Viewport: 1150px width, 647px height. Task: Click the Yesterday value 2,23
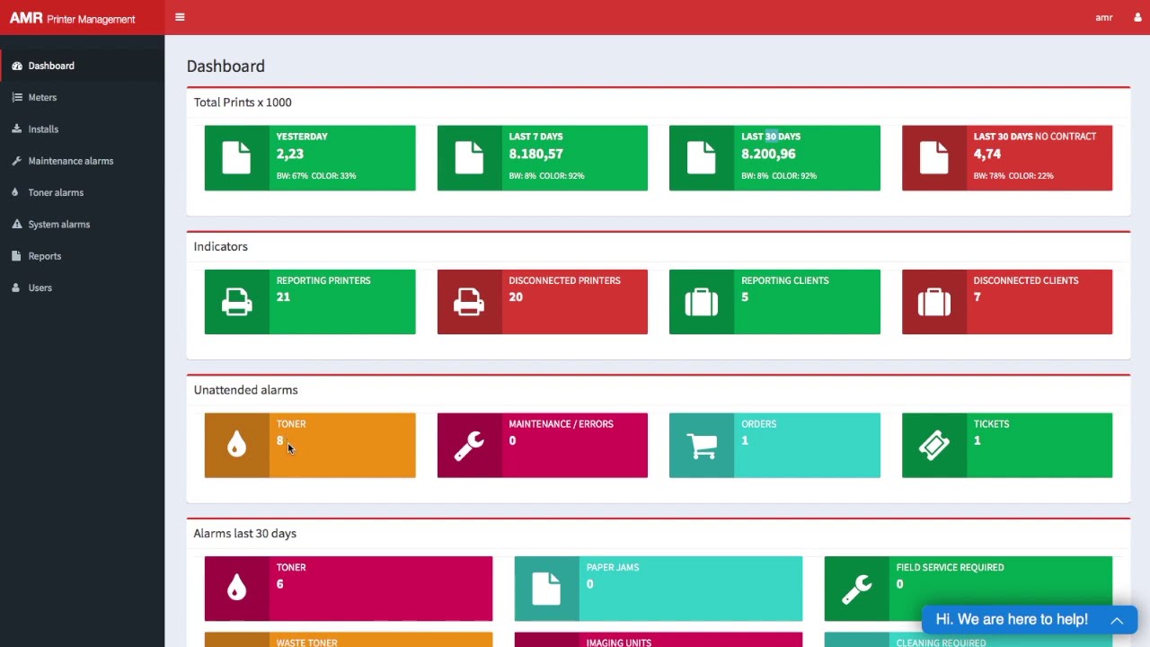[290, 154]
